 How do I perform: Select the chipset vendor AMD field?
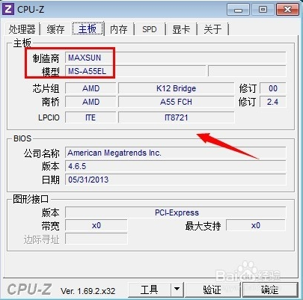91,88
